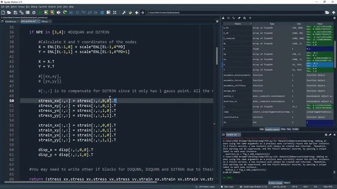The image size is (337, 189).
Task: Open the editor pane options menu
Action: click(x=217, y=22)
